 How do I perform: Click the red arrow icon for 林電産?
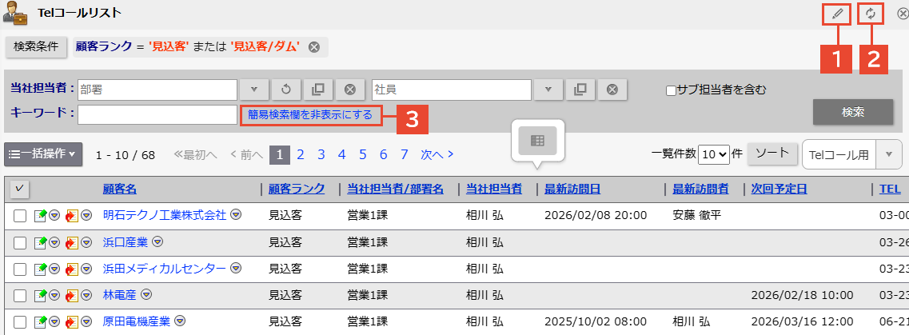click(x=72, y=295)
